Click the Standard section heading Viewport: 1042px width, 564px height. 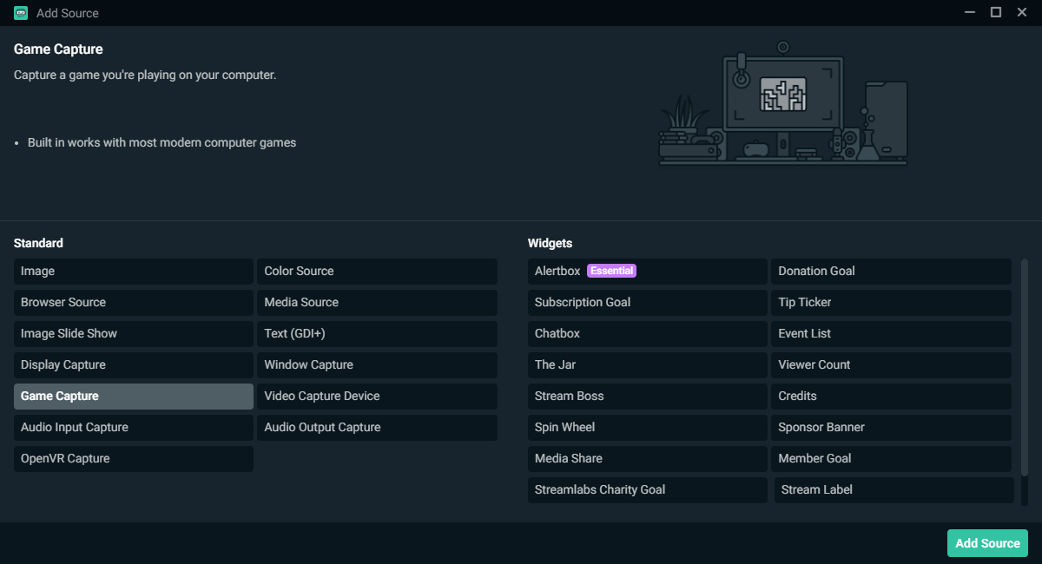coord(38,243)
